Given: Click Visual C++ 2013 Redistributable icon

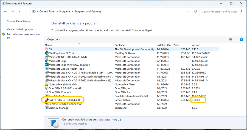Looking at the screenshot, I should coord(47,73).
